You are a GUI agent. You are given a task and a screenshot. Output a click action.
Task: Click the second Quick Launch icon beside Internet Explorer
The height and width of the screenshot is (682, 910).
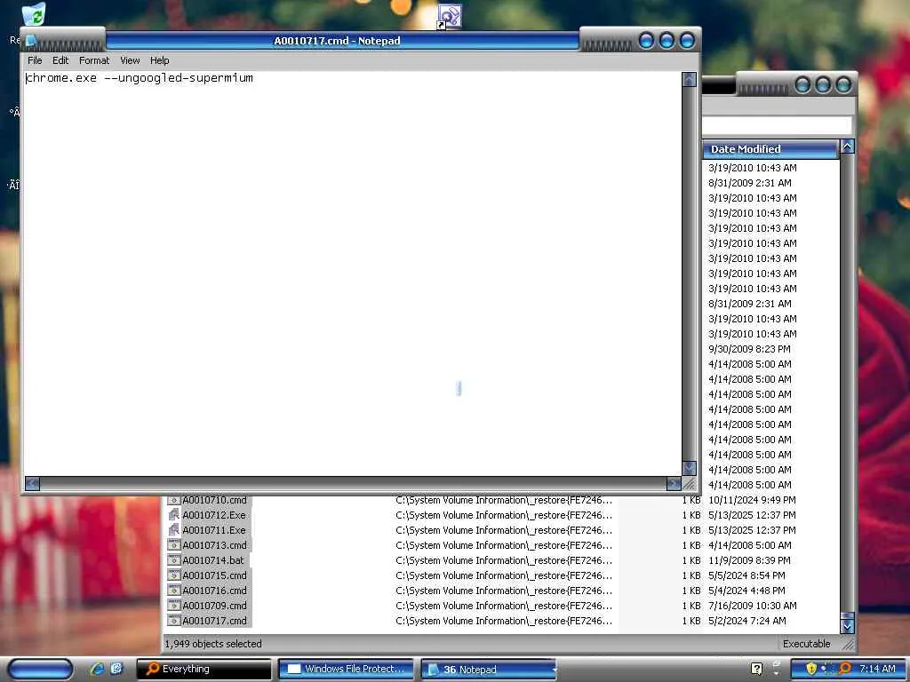pos(116,669)
